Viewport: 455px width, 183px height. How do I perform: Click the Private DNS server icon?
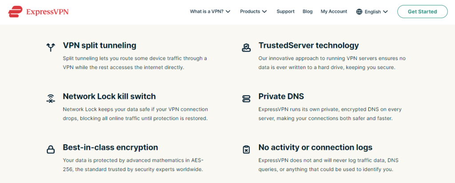(246, 98)
